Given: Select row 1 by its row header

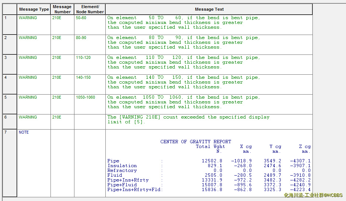Looking at the screenshot, I should 10,25.
